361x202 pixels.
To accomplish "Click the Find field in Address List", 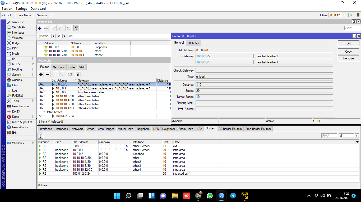I will pyautogui.click(x=352, y=28).
